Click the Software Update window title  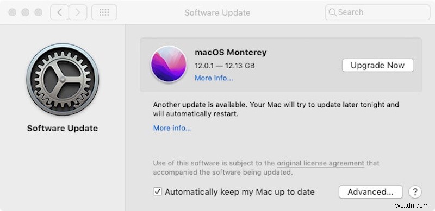[x=217, y=12]
